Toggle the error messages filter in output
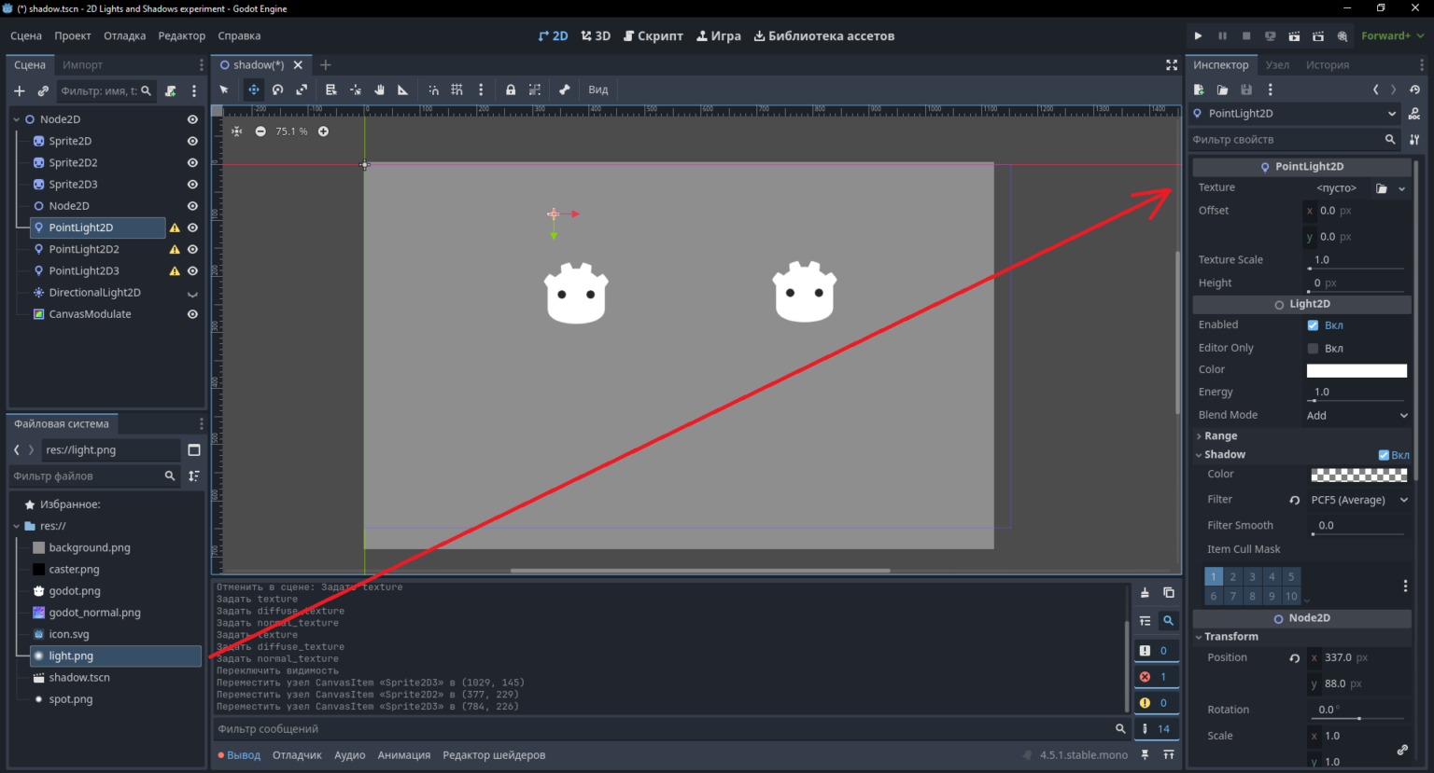Viewport: 1434px width, 773px height. [x=1156, y=677]
